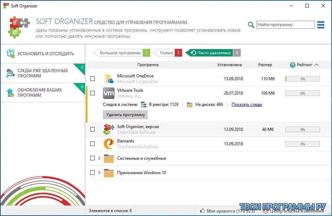The height and width of the screenshot is (216, 332).
Task: Click the Удалить программу button
Action: click(x=125, y=115)
